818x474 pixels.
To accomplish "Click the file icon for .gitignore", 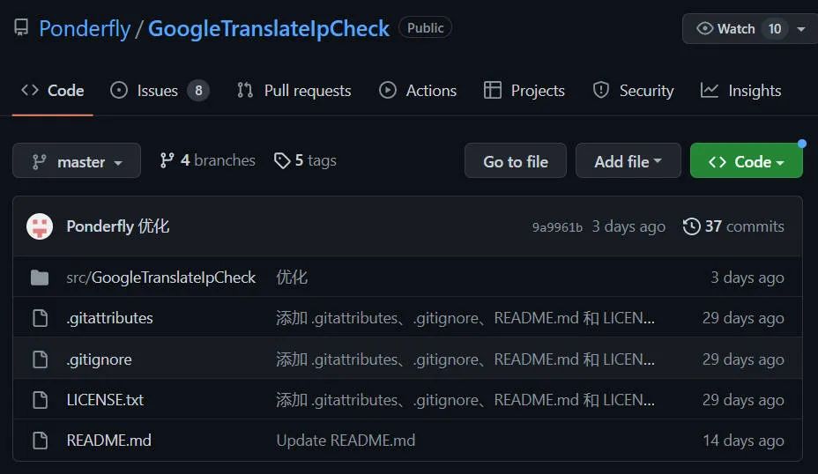I will 41,359.
